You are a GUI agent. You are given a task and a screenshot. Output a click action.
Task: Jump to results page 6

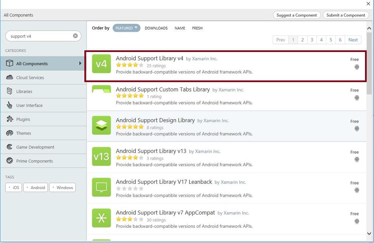(340, 40)
